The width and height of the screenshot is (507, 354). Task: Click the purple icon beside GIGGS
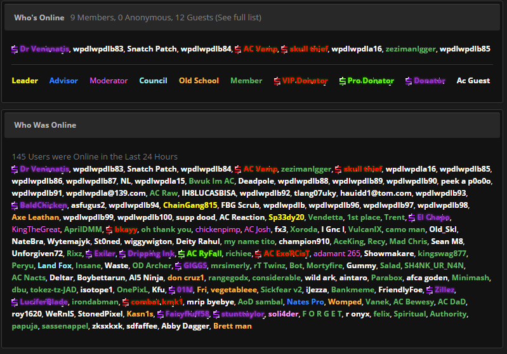tap(178, 266)
